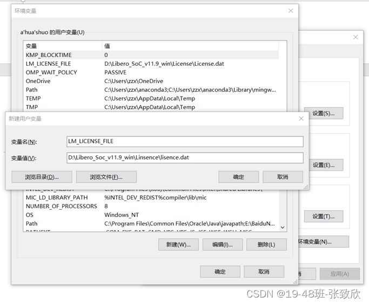Image resolution: width=369 pixels, height=304 pixels.
Task: Click 环境变量(N)... button in system properties
Action: click(324, 242)
